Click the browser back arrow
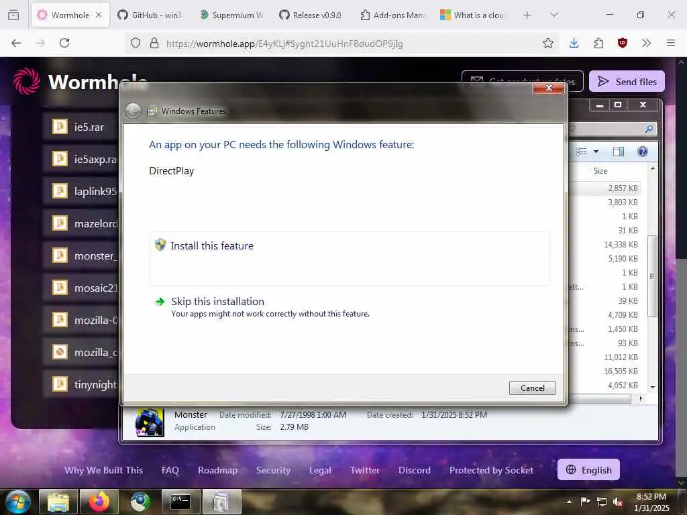Image resolution: width=687 pixels, height=515 pixels. pos(16,43)
